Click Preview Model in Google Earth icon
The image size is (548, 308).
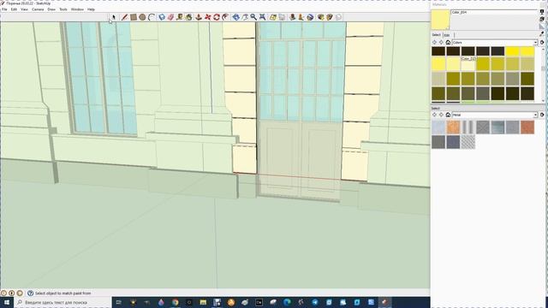coord(310,17)
